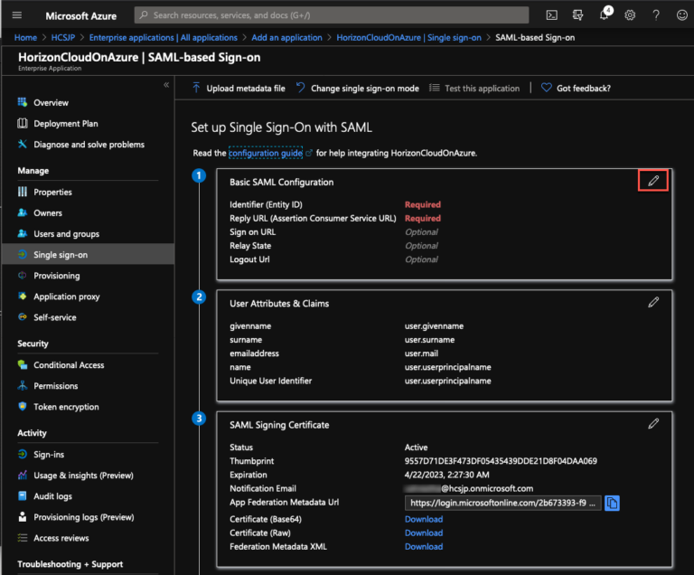Download the Federation Metadata XML

point(423,546)
